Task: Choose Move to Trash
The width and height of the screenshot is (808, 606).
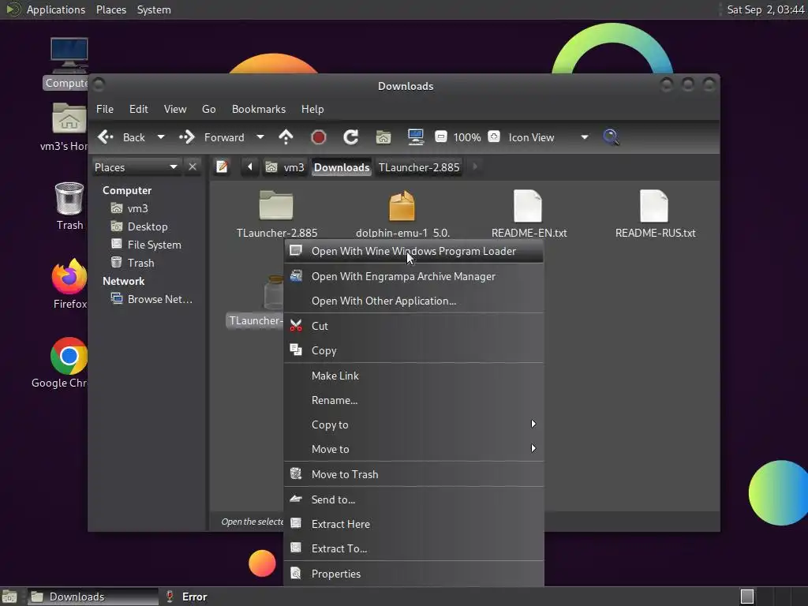Action: click(413, 474)
